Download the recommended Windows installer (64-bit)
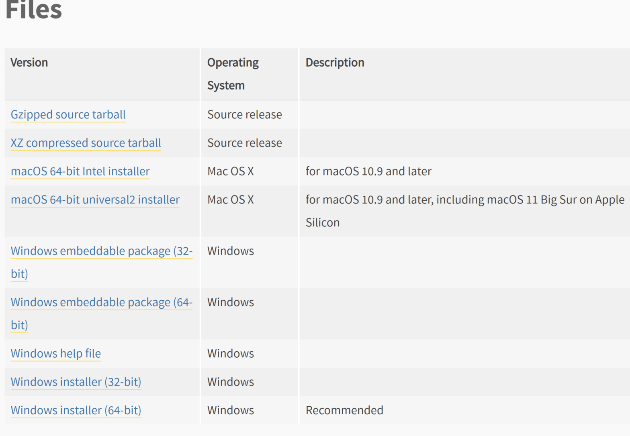The height and width of the screenshot is (436, 630). [76, 411]
